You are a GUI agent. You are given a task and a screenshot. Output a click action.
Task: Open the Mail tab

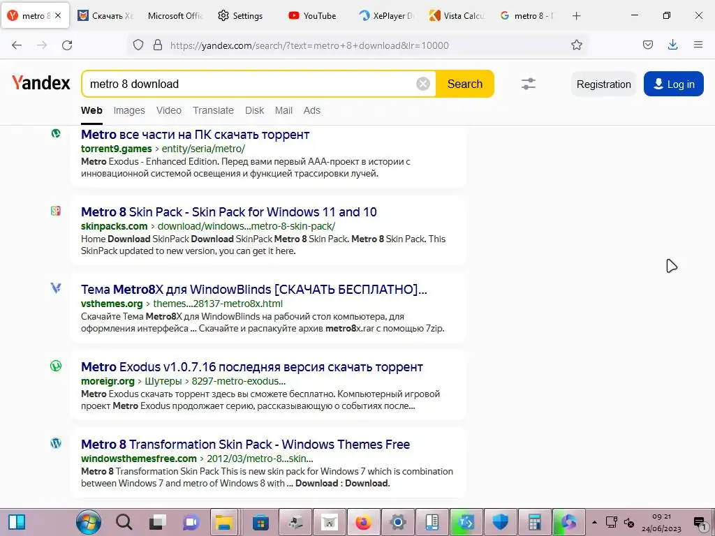[x=283, y=110]
